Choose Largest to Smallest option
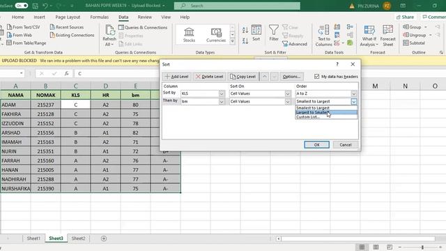The height and width of the screenshot is (251, 446). (x=326, y=112)
